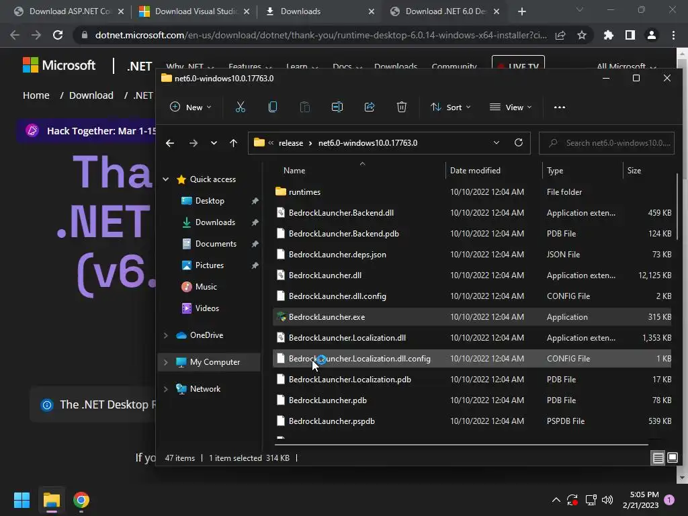This screenshot has width=688, height=516.
Task: Open Chrome's three-dot menu
Action: tap(673, 35)
